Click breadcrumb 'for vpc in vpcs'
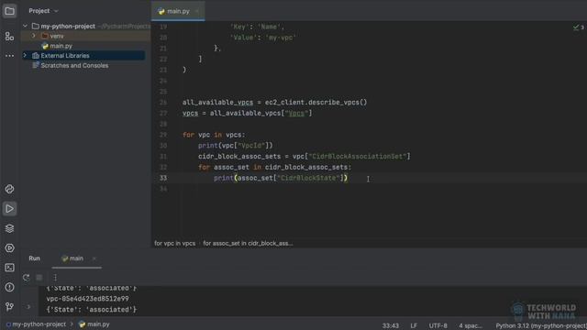The image size is (587, 330). pyautogui.click(x=175, y=243)
